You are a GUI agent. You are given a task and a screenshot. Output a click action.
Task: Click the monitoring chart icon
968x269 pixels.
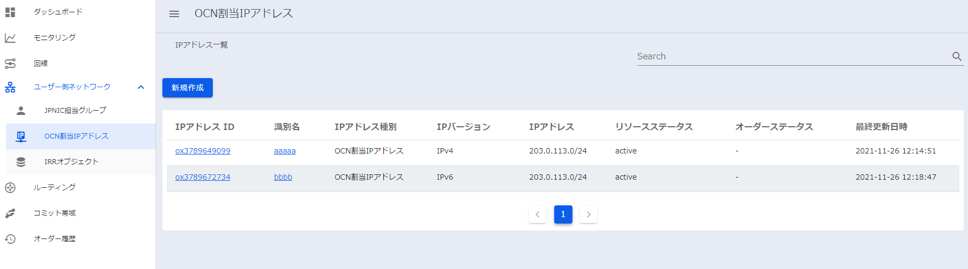pos(10,37)
